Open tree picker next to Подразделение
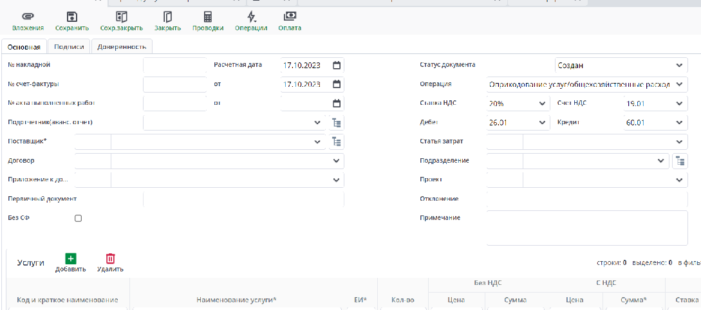 pos(681,161)
